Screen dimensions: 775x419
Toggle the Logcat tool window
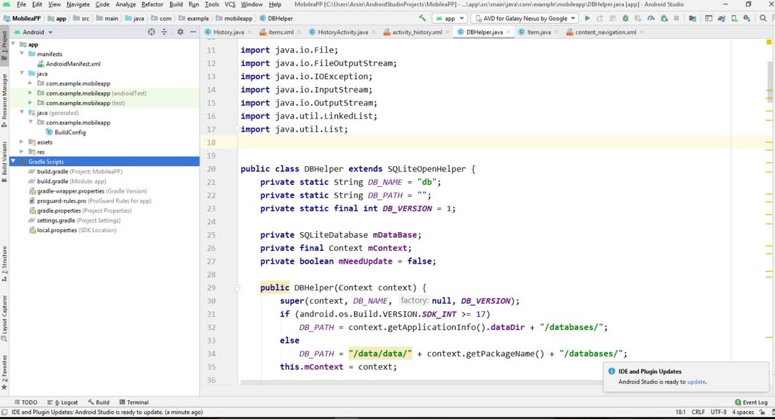click(62, 402)
